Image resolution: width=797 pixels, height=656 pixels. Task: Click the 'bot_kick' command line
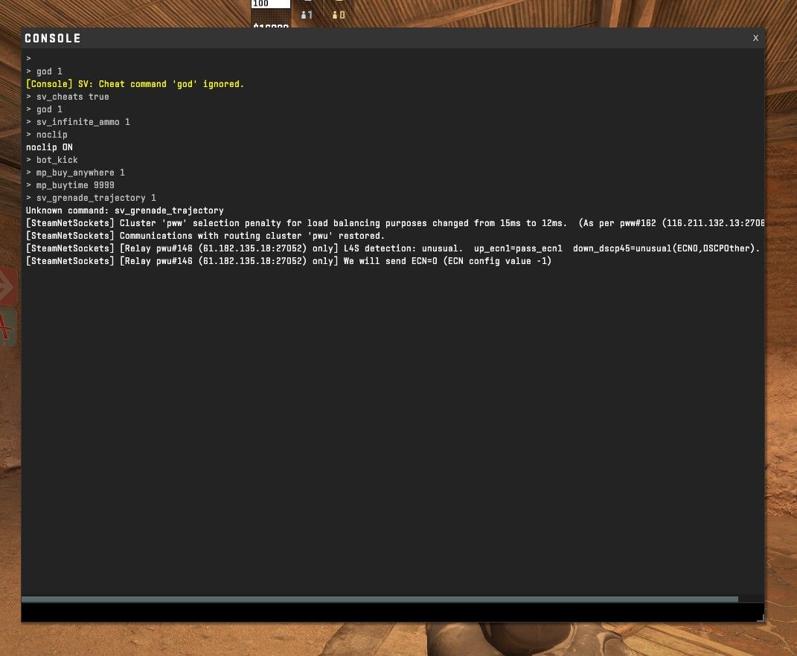(57, 160)
